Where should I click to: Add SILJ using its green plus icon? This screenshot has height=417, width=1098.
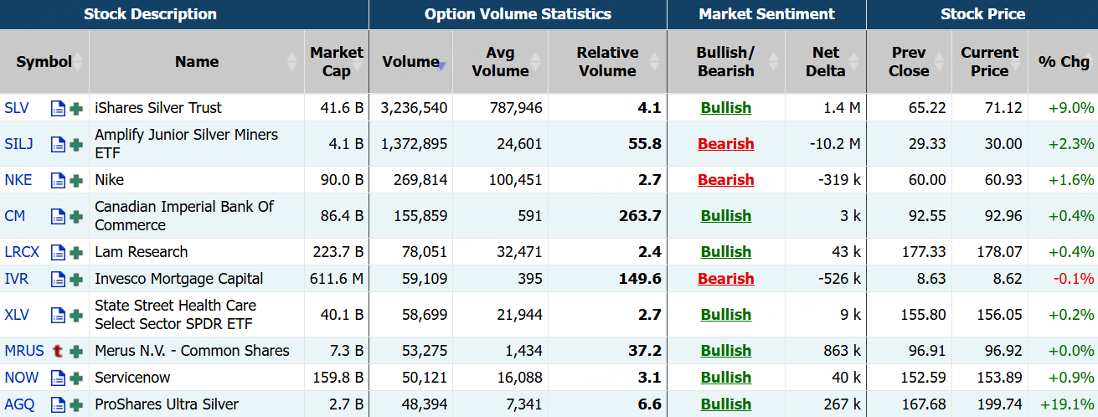click(x=76, y=145)
